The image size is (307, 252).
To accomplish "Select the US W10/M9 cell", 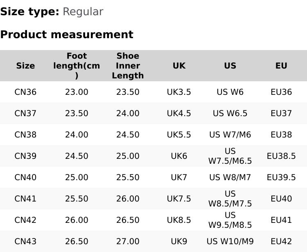I will tap(230, 241).
